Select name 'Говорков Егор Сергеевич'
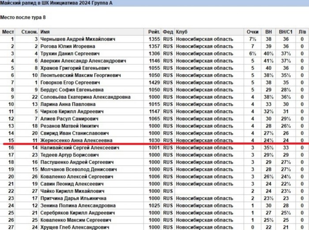Screen dimensions: 309x230 coord(70,83)
